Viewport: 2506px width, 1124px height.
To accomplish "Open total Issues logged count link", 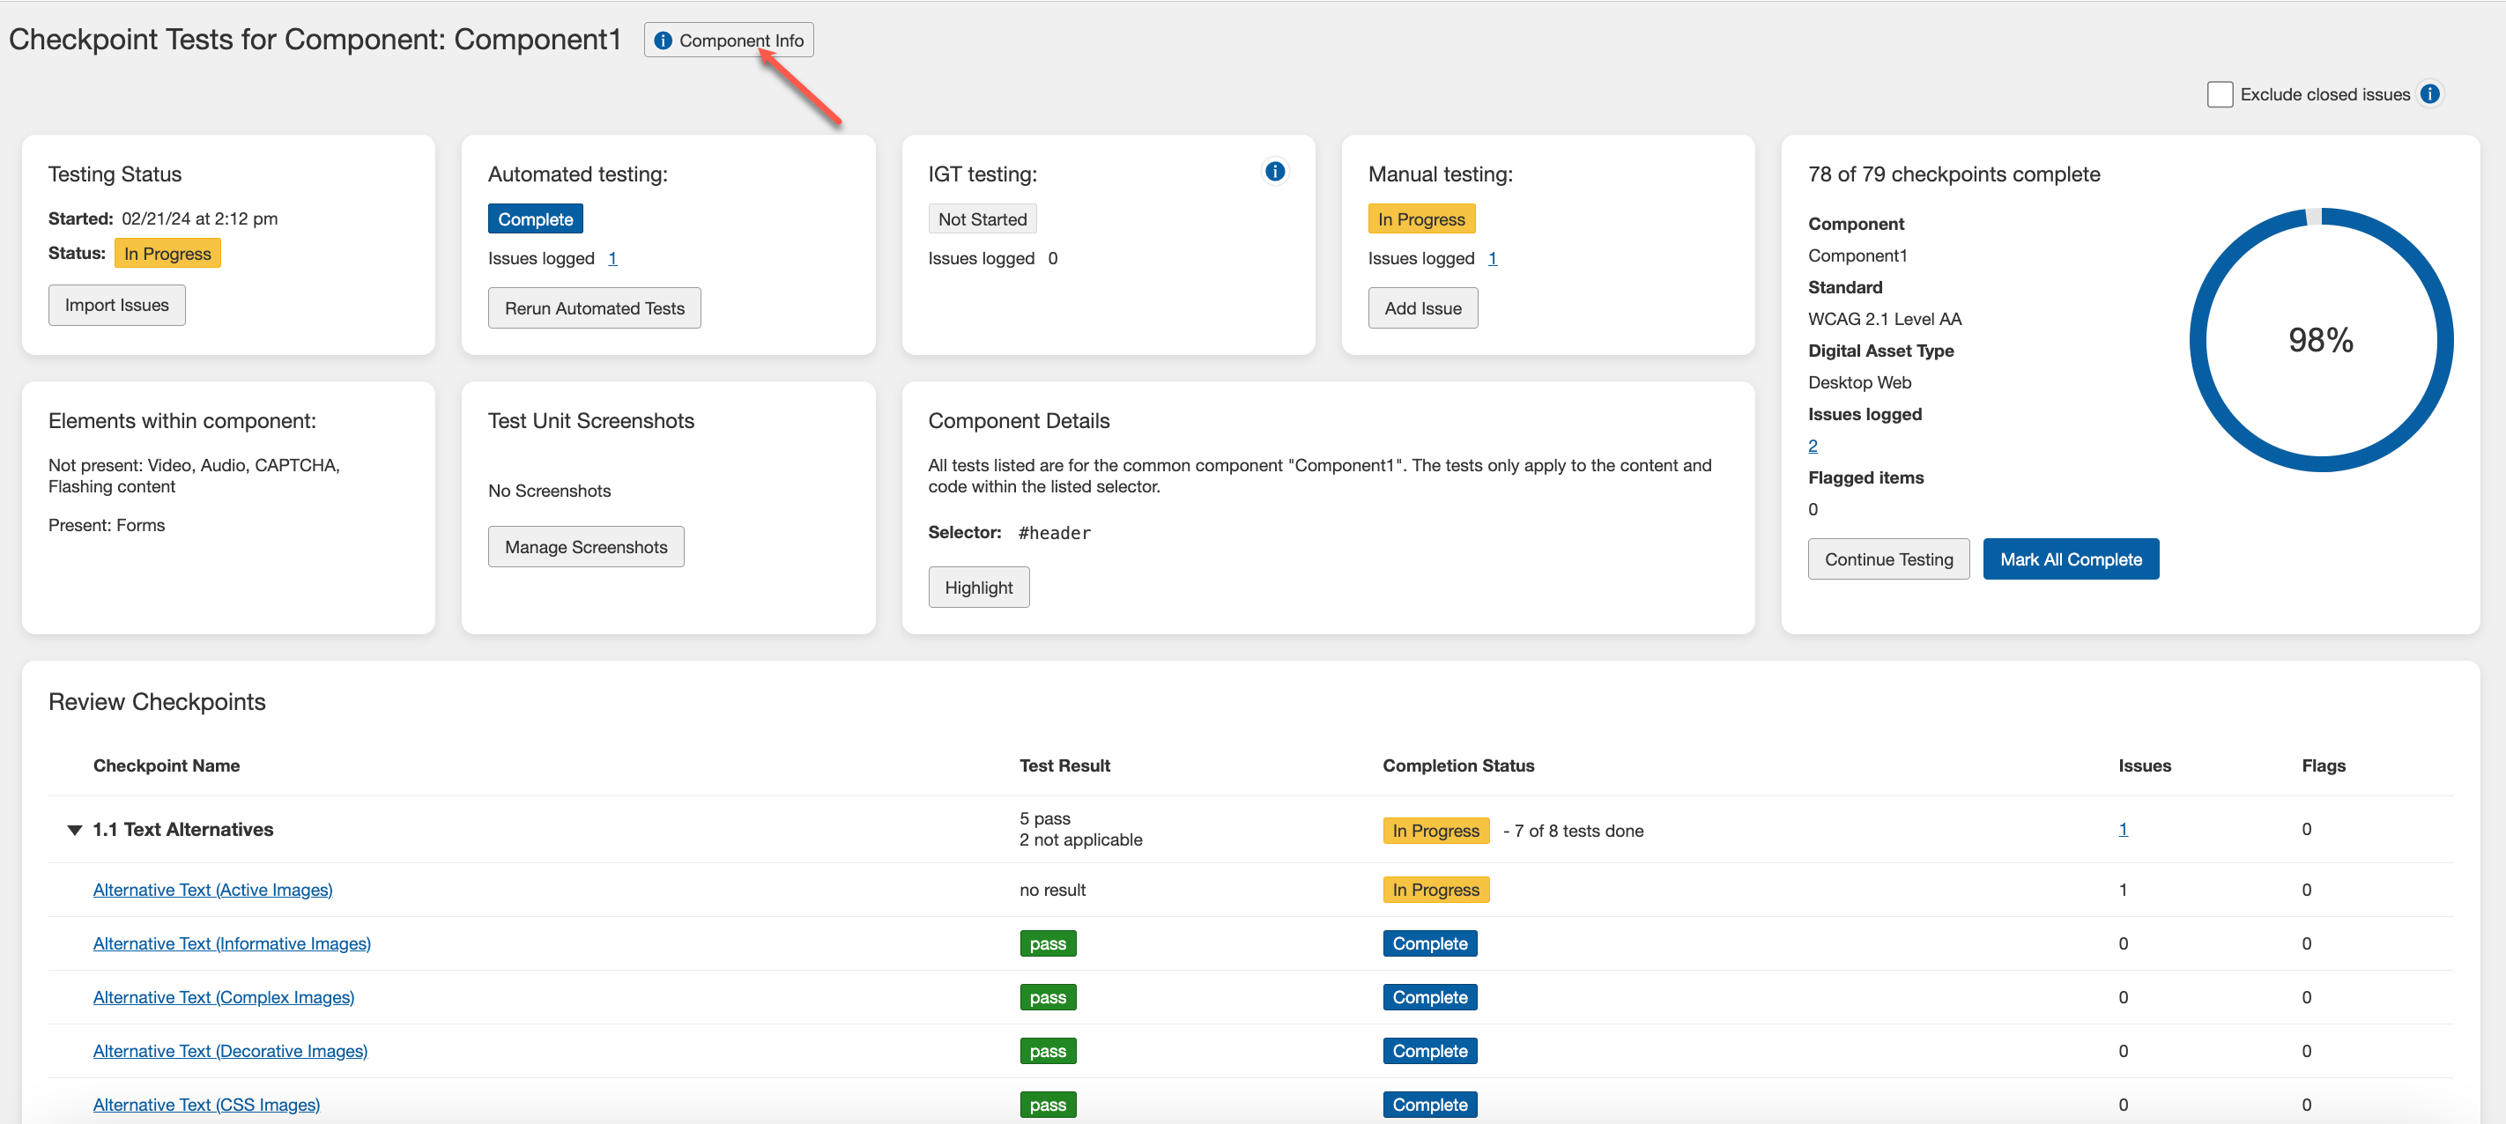I will tap(1812, 446).
